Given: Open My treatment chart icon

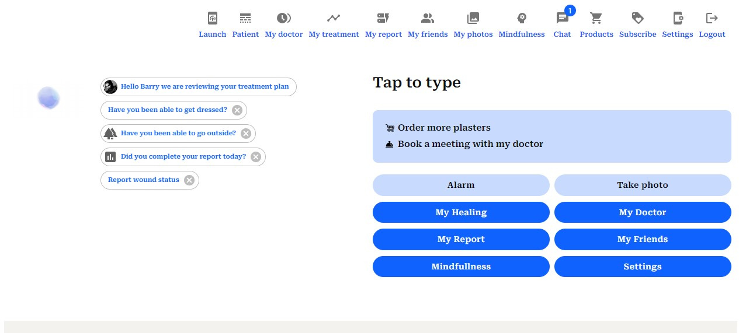Looking at the screenshot, I should (x=334, y=19).
